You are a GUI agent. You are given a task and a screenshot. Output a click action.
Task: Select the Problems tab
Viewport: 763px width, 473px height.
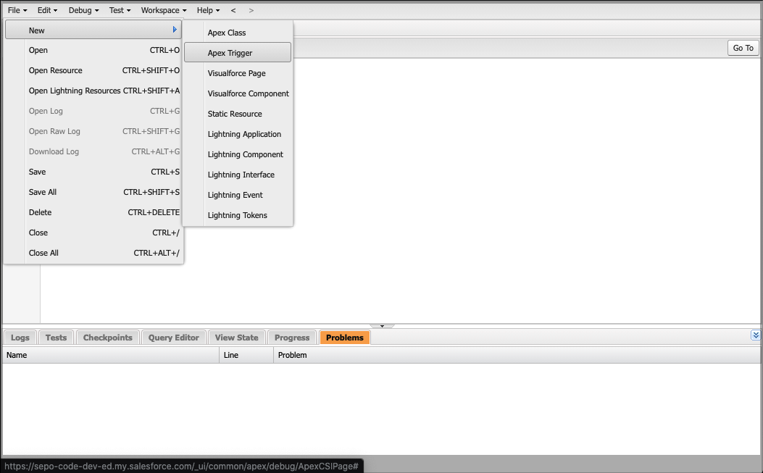(344, 338)
